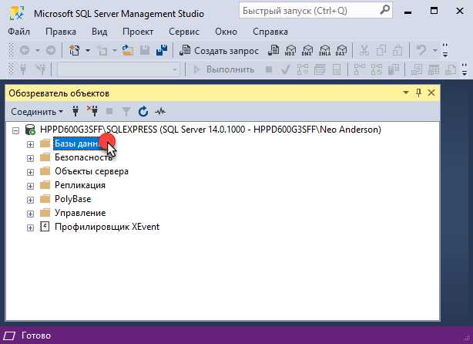Select the Профилировщик XEvent tree item
This screenshot has height=344, width=473.
[107, 227]
